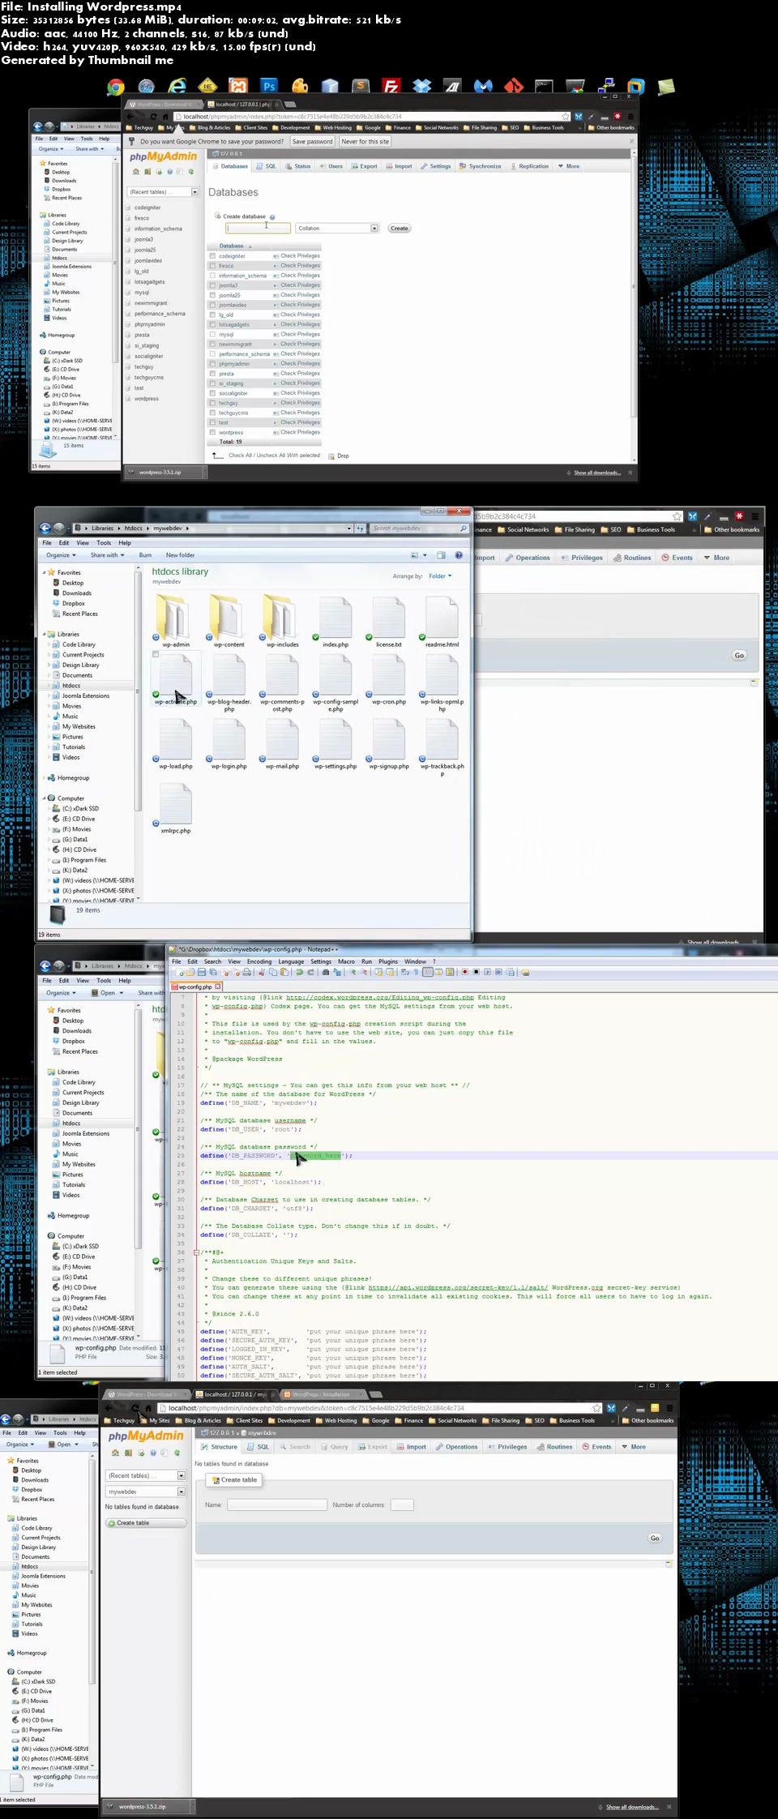This screenshot has height=1819, width=778.
Task: Collapse the code fold at line 36
Action: click(196, 1252)
